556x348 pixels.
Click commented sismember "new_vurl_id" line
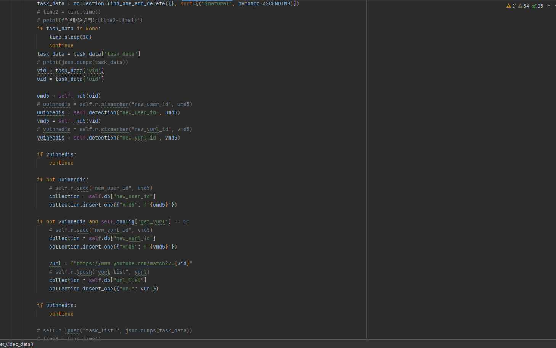click(x=114, y=129)
